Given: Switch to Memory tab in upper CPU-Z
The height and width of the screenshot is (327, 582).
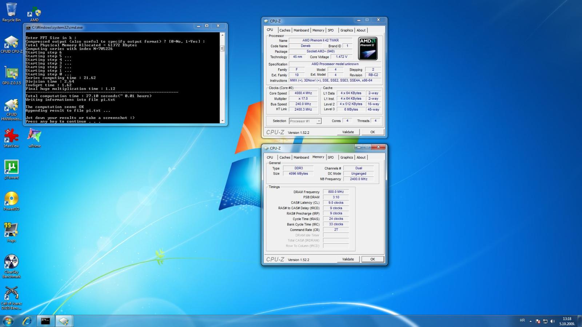Looking at the screenshot, I should (x=318, y=30).
